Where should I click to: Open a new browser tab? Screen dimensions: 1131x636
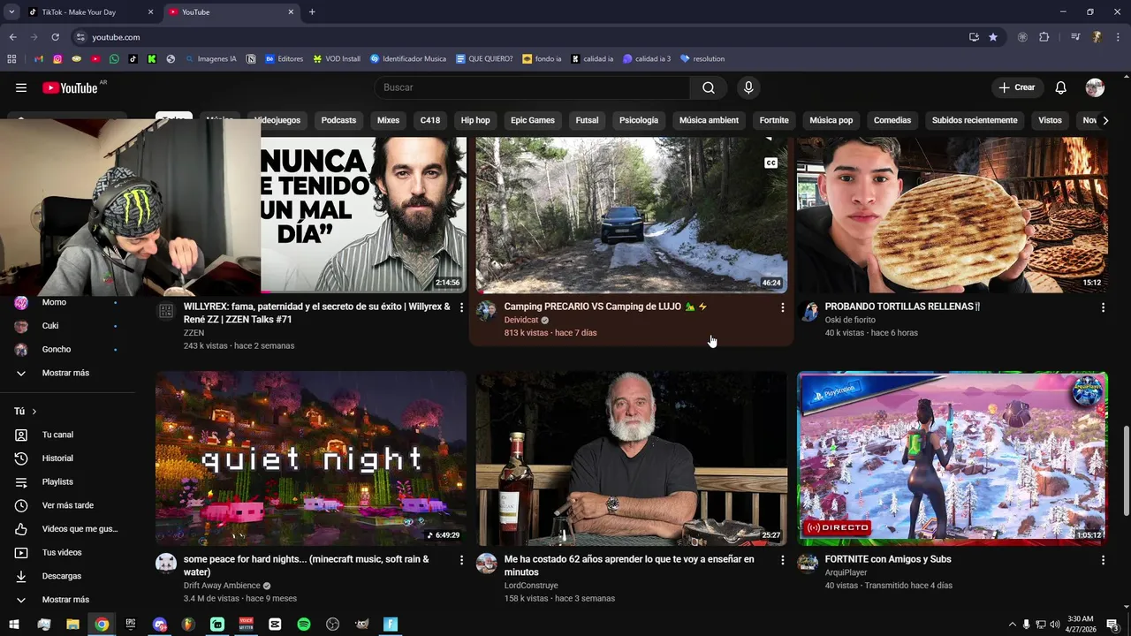[312, 12]
